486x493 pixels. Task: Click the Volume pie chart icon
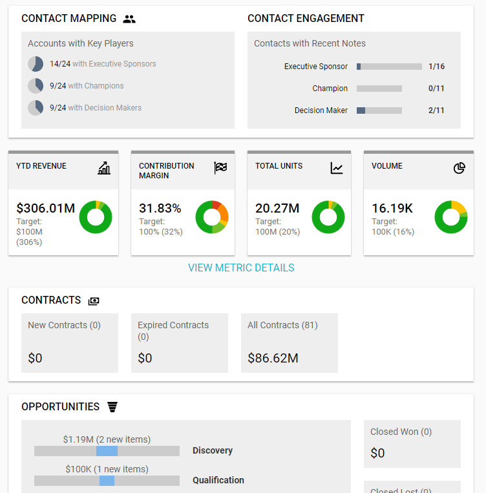point(460,168)
